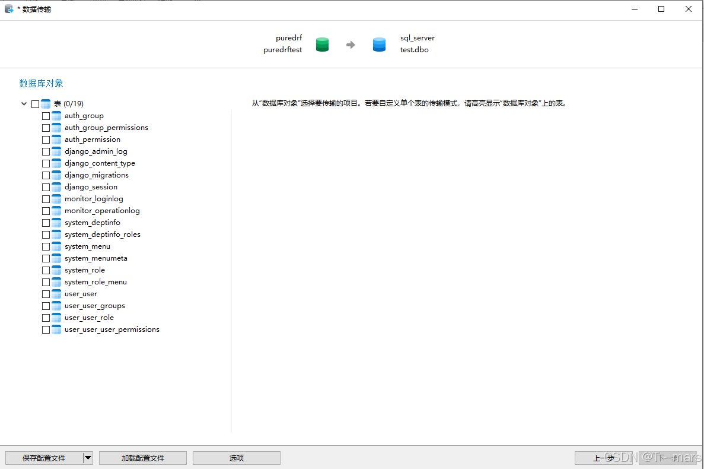
Task: Click the blue target database icon
Action: (380, 45)
